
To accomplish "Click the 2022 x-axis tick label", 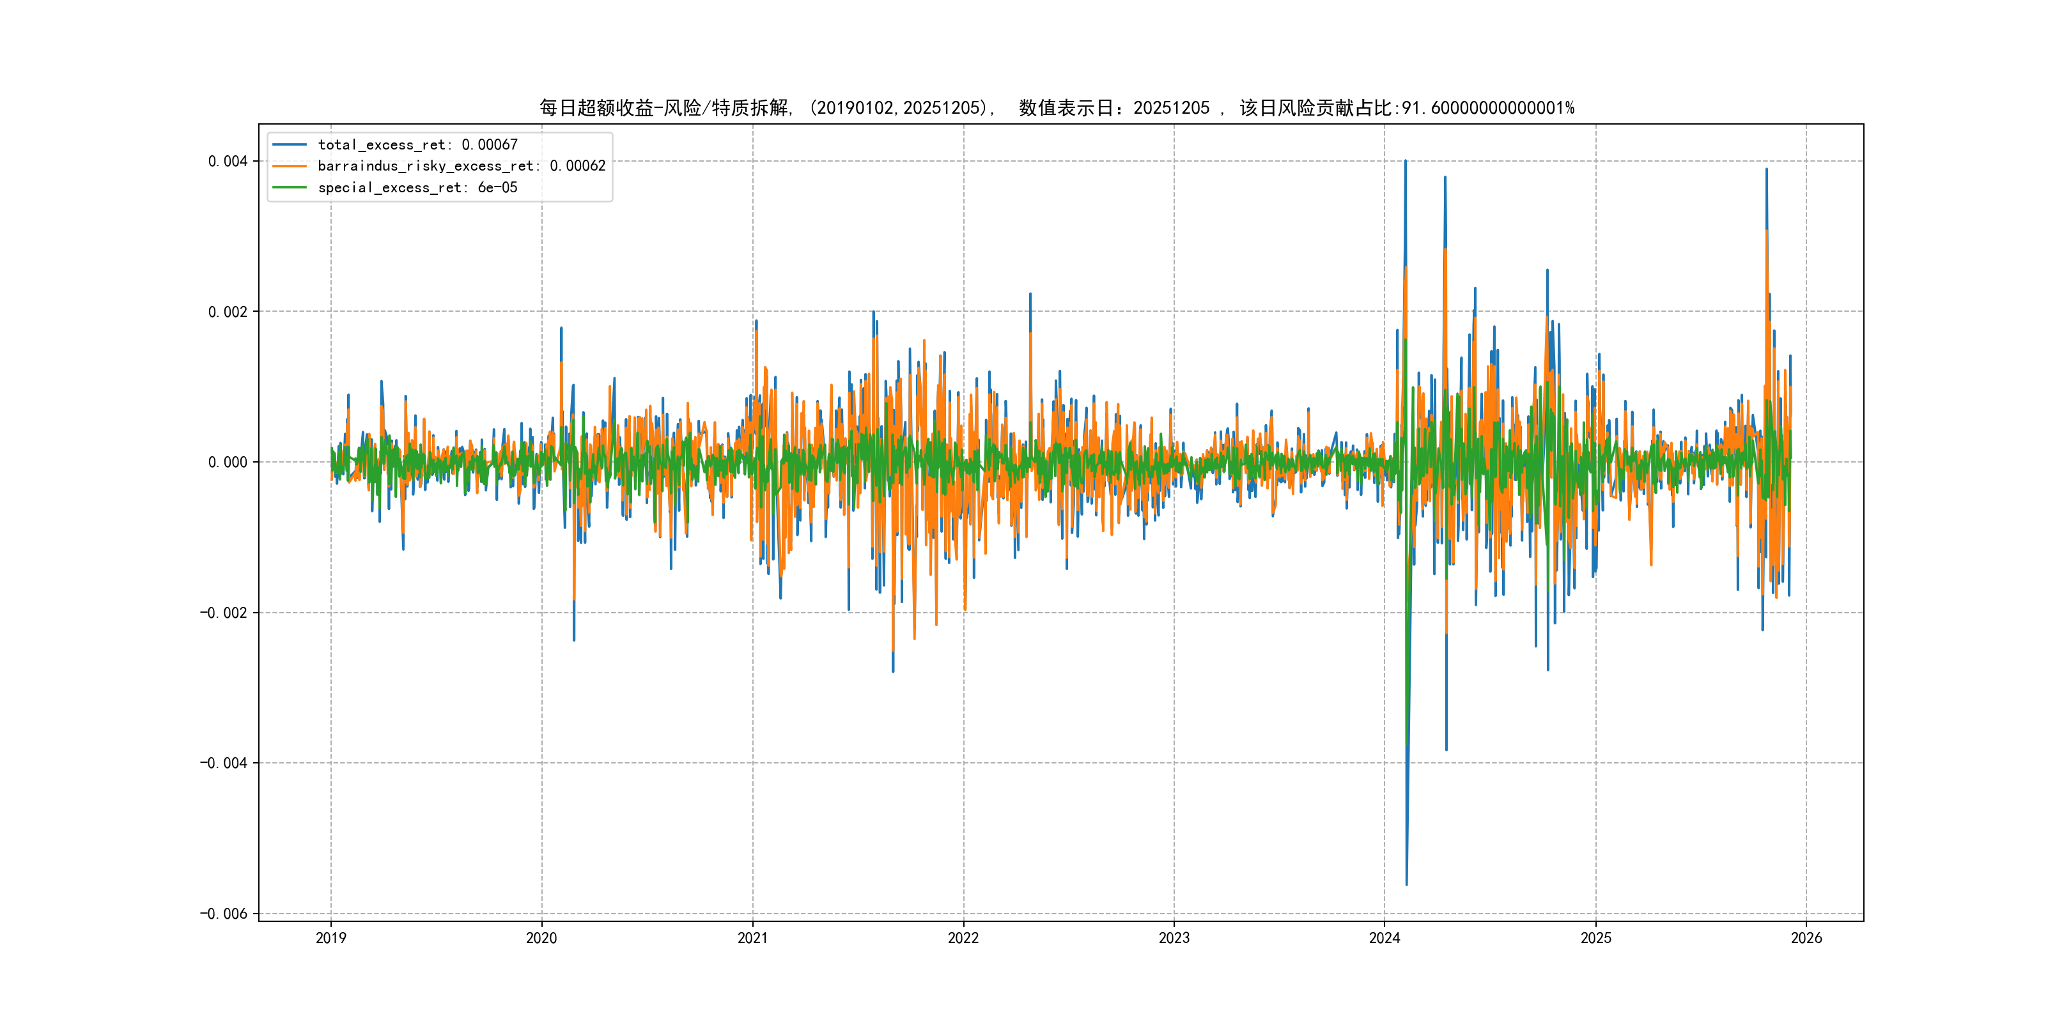I will [x=963, y=938].
